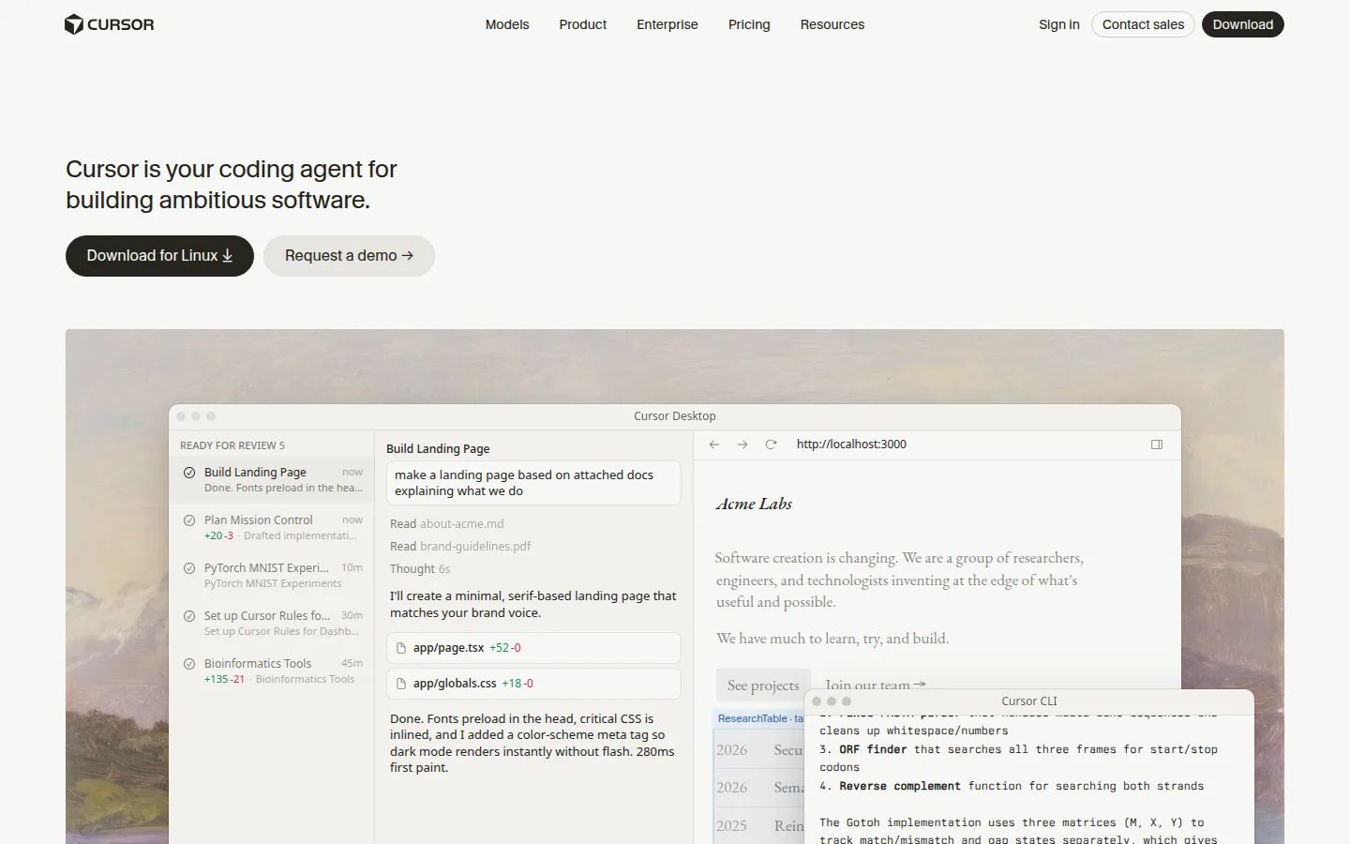The image size is (1350, 844).
Task: Toggle the side panel icon right of address bar
Action: pos(1157,445)
